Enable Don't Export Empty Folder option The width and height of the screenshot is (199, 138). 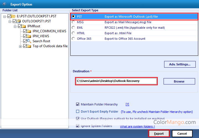[77, 112]
